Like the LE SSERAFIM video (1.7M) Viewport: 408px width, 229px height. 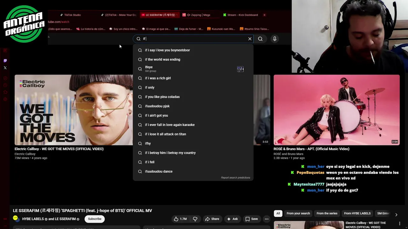tap(180, 219)
